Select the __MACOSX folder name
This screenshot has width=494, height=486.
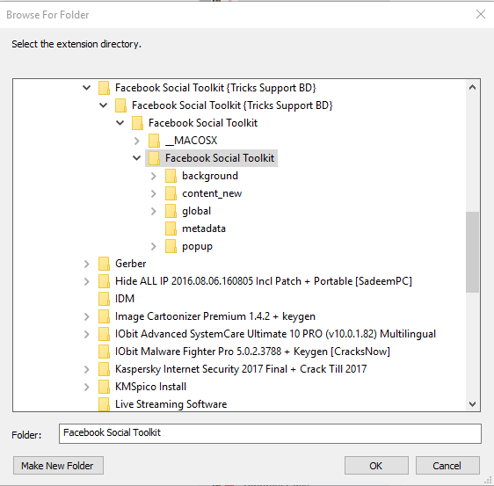pos(192,141)
